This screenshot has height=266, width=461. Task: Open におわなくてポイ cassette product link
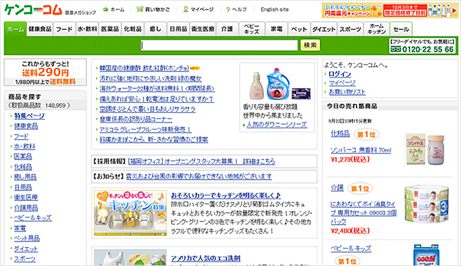pos(363,212)
